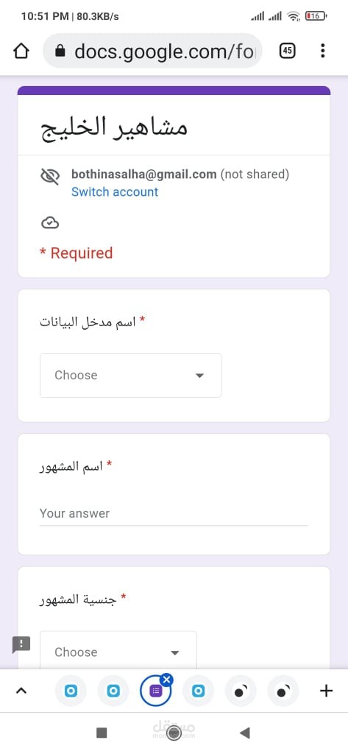Screen dimensions: 348x754
Task: Expand the tab strip with up chevron
Action: 21,691
